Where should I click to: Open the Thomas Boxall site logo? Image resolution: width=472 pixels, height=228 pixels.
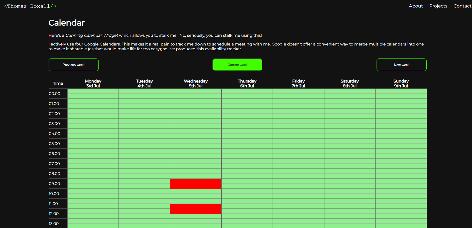click(30, 6)
